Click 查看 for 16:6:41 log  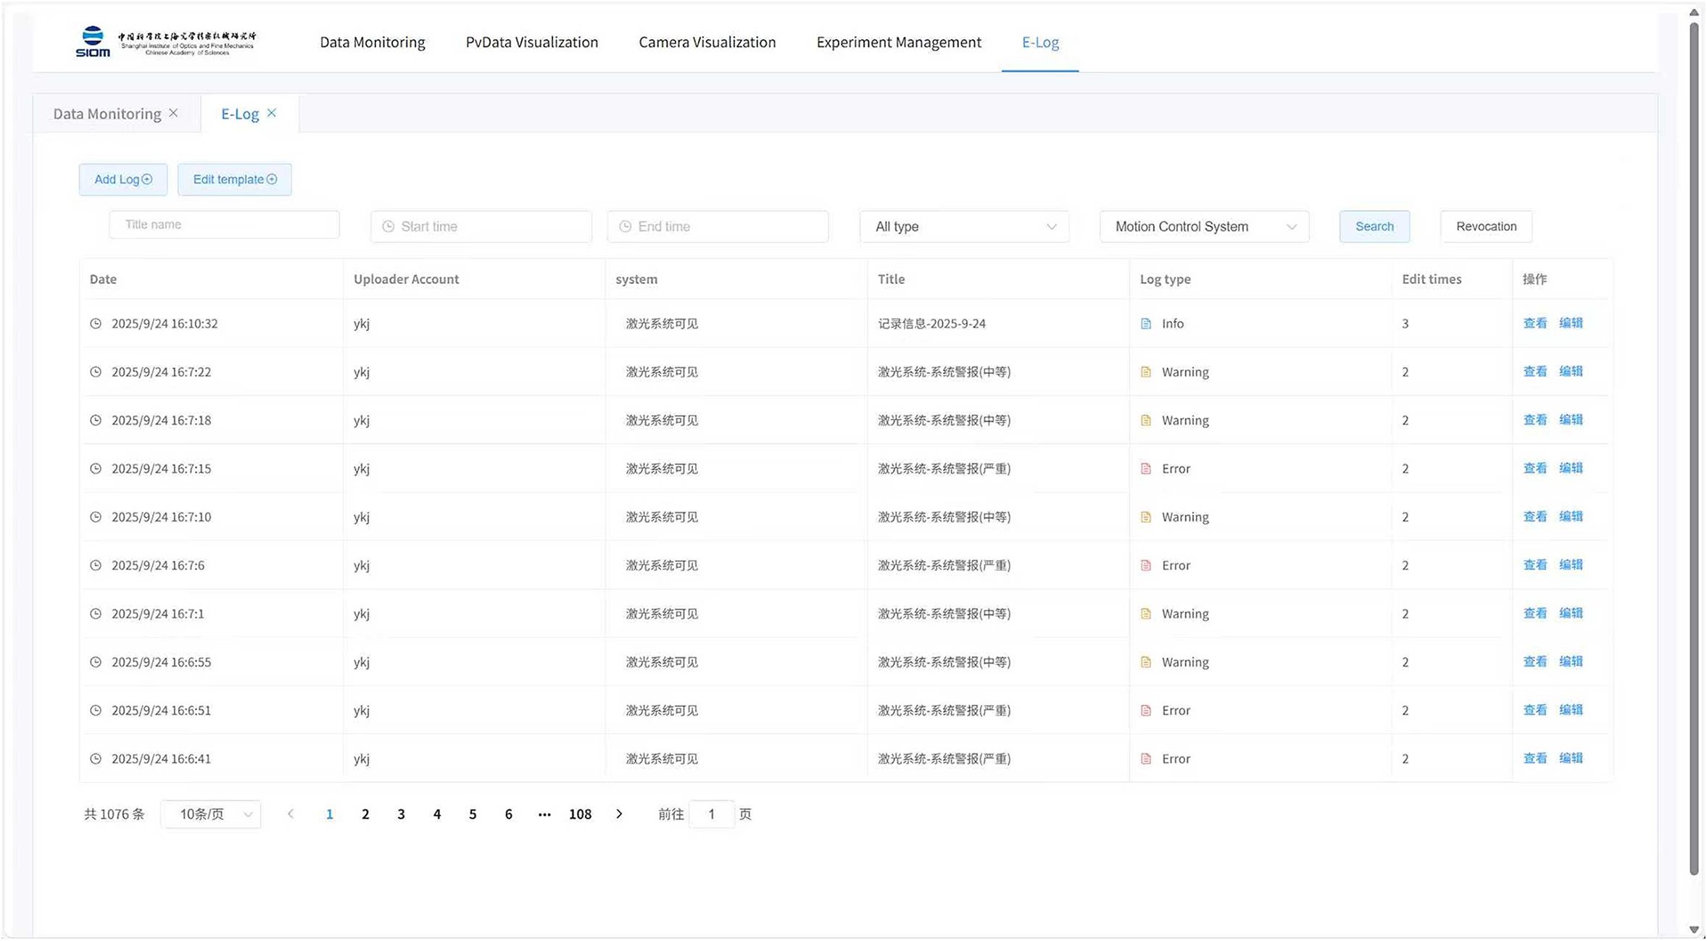[1534, 758]
